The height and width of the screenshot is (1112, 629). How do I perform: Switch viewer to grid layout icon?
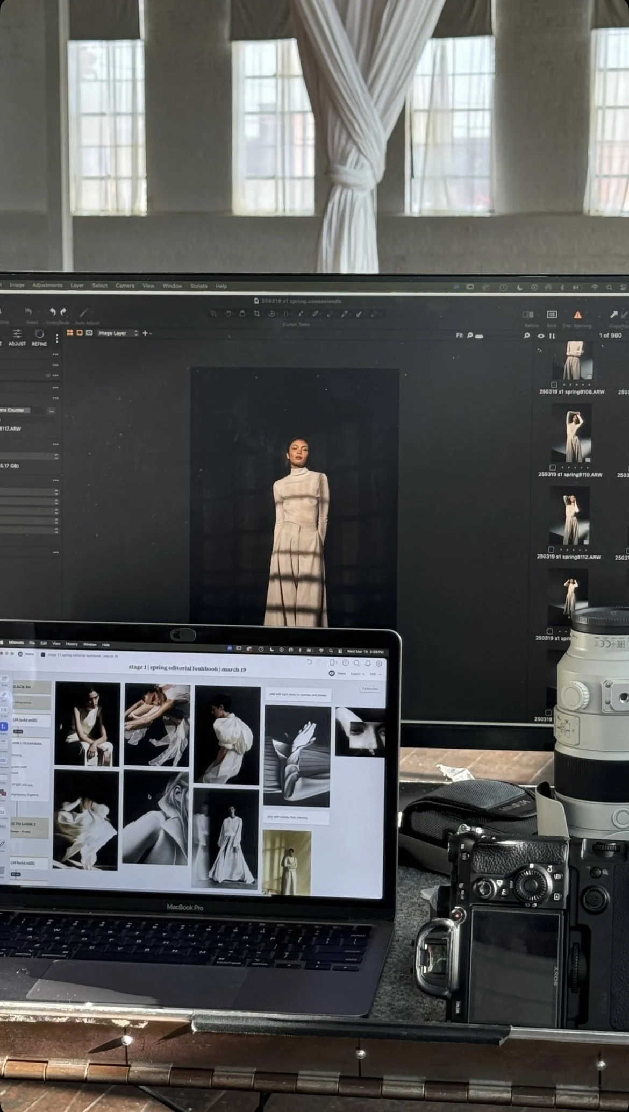[x=70, y=333]
